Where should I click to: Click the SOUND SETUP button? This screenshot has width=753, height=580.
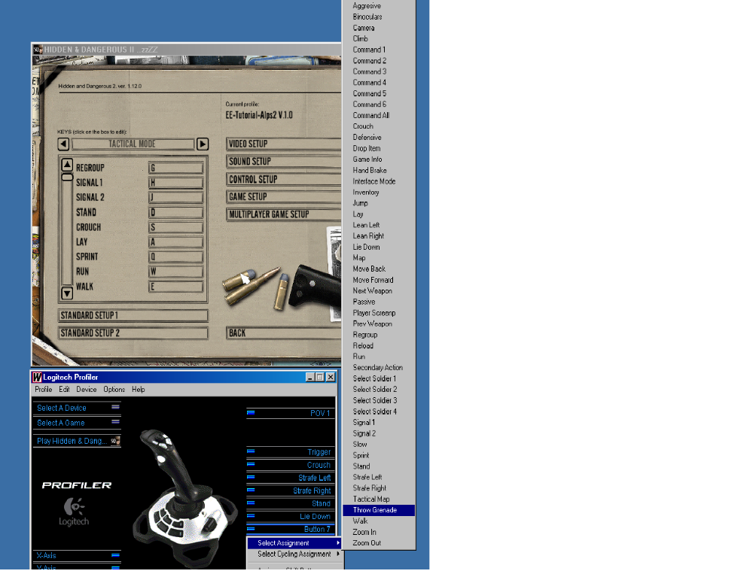click(x=283, y=162)
